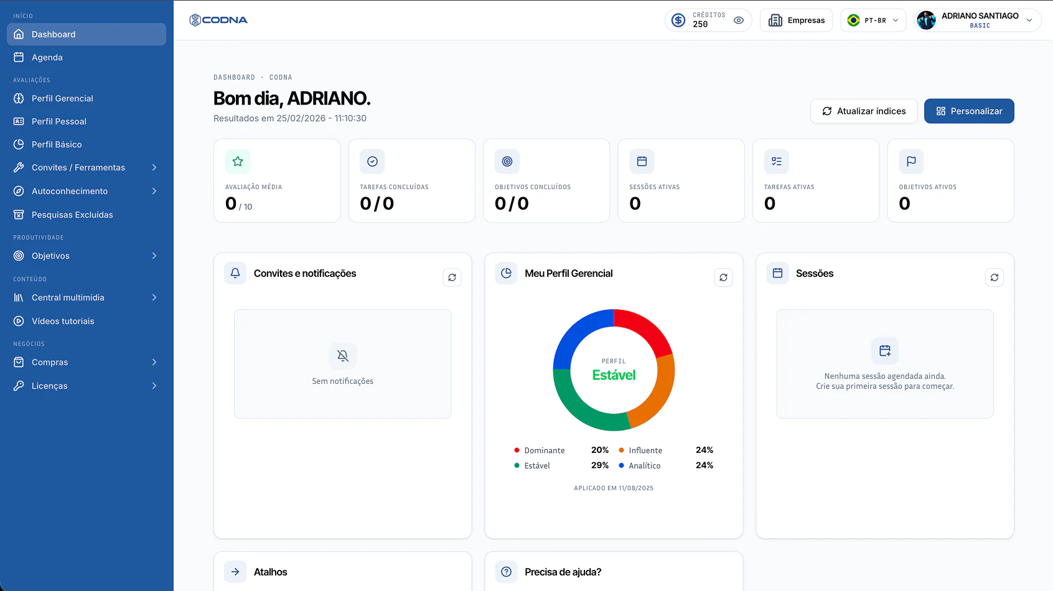Click the Objetivos Ativos flag icon
The image size is (1053, 591).
tap(911, 162)
